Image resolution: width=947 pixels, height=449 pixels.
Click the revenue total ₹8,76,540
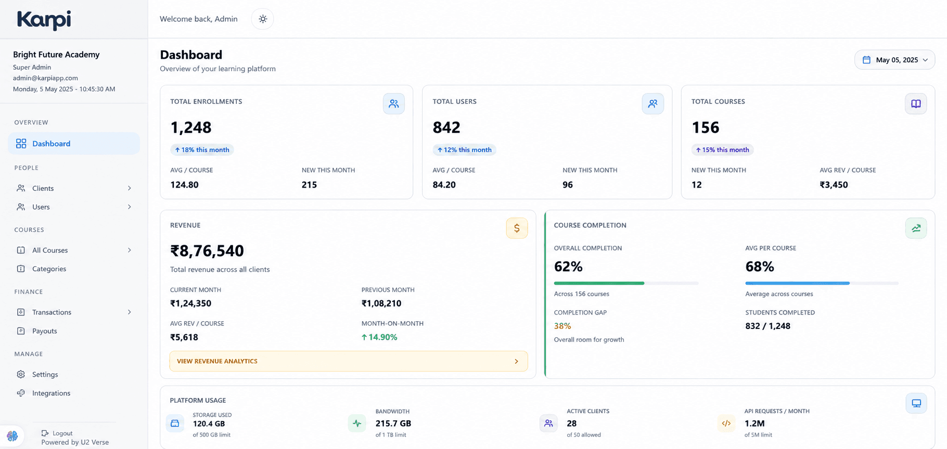(207, 251)
